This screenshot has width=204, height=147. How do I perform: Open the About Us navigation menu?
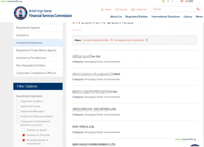tap(116, 17)
